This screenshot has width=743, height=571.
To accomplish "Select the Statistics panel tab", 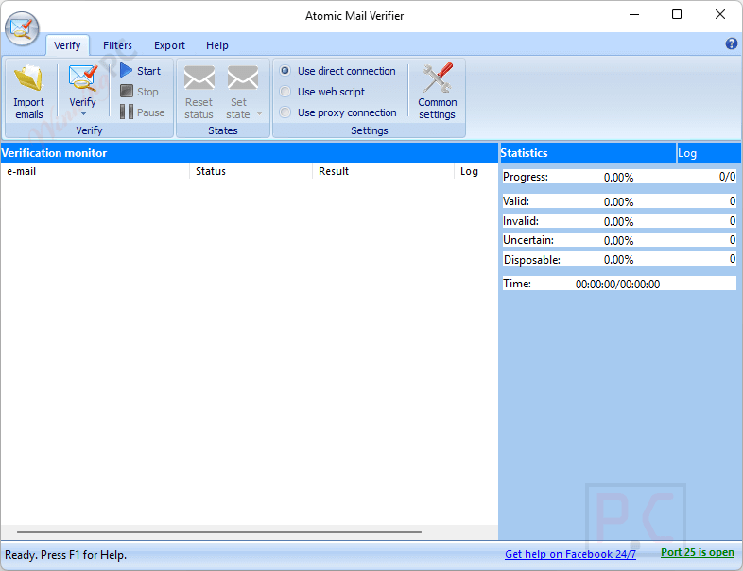I will pos(588,153).
